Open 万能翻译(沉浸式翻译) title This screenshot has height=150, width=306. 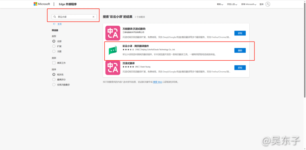tap(134, 29)
